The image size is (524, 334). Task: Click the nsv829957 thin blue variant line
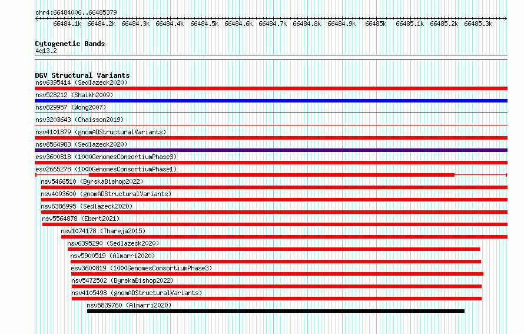pyautogui.click(x=271, y=113)
